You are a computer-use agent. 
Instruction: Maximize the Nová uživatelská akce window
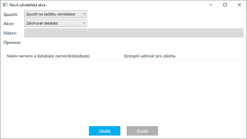[225, 5]
